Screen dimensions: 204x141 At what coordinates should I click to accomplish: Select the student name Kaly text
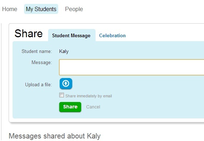pyautogui.click(x=64, y=52)
